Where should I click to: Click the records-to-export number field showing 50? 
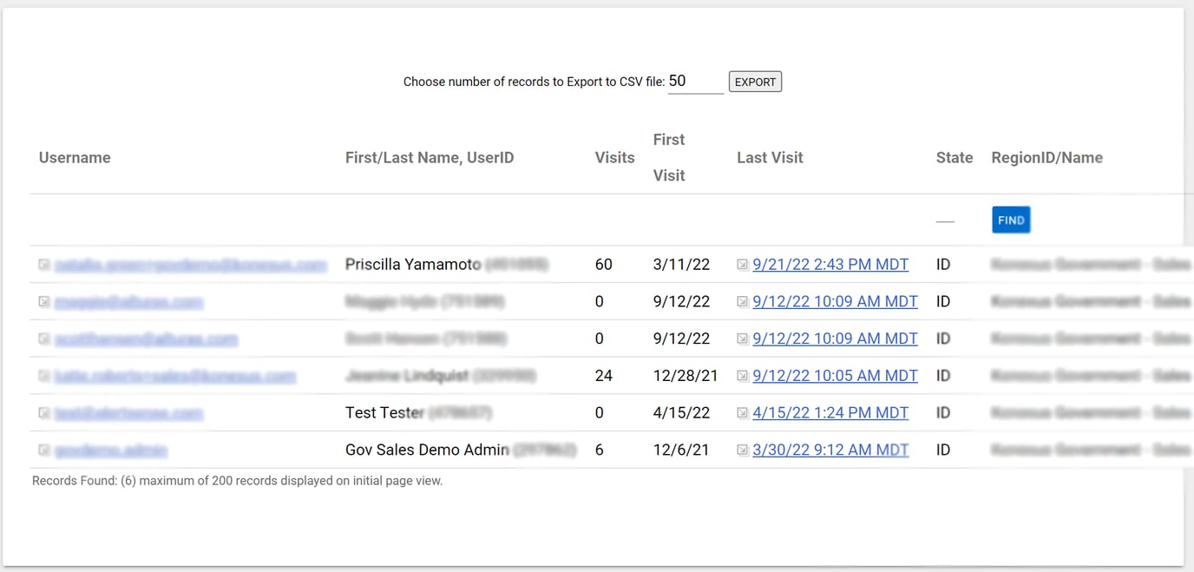[x=694, y=81]
